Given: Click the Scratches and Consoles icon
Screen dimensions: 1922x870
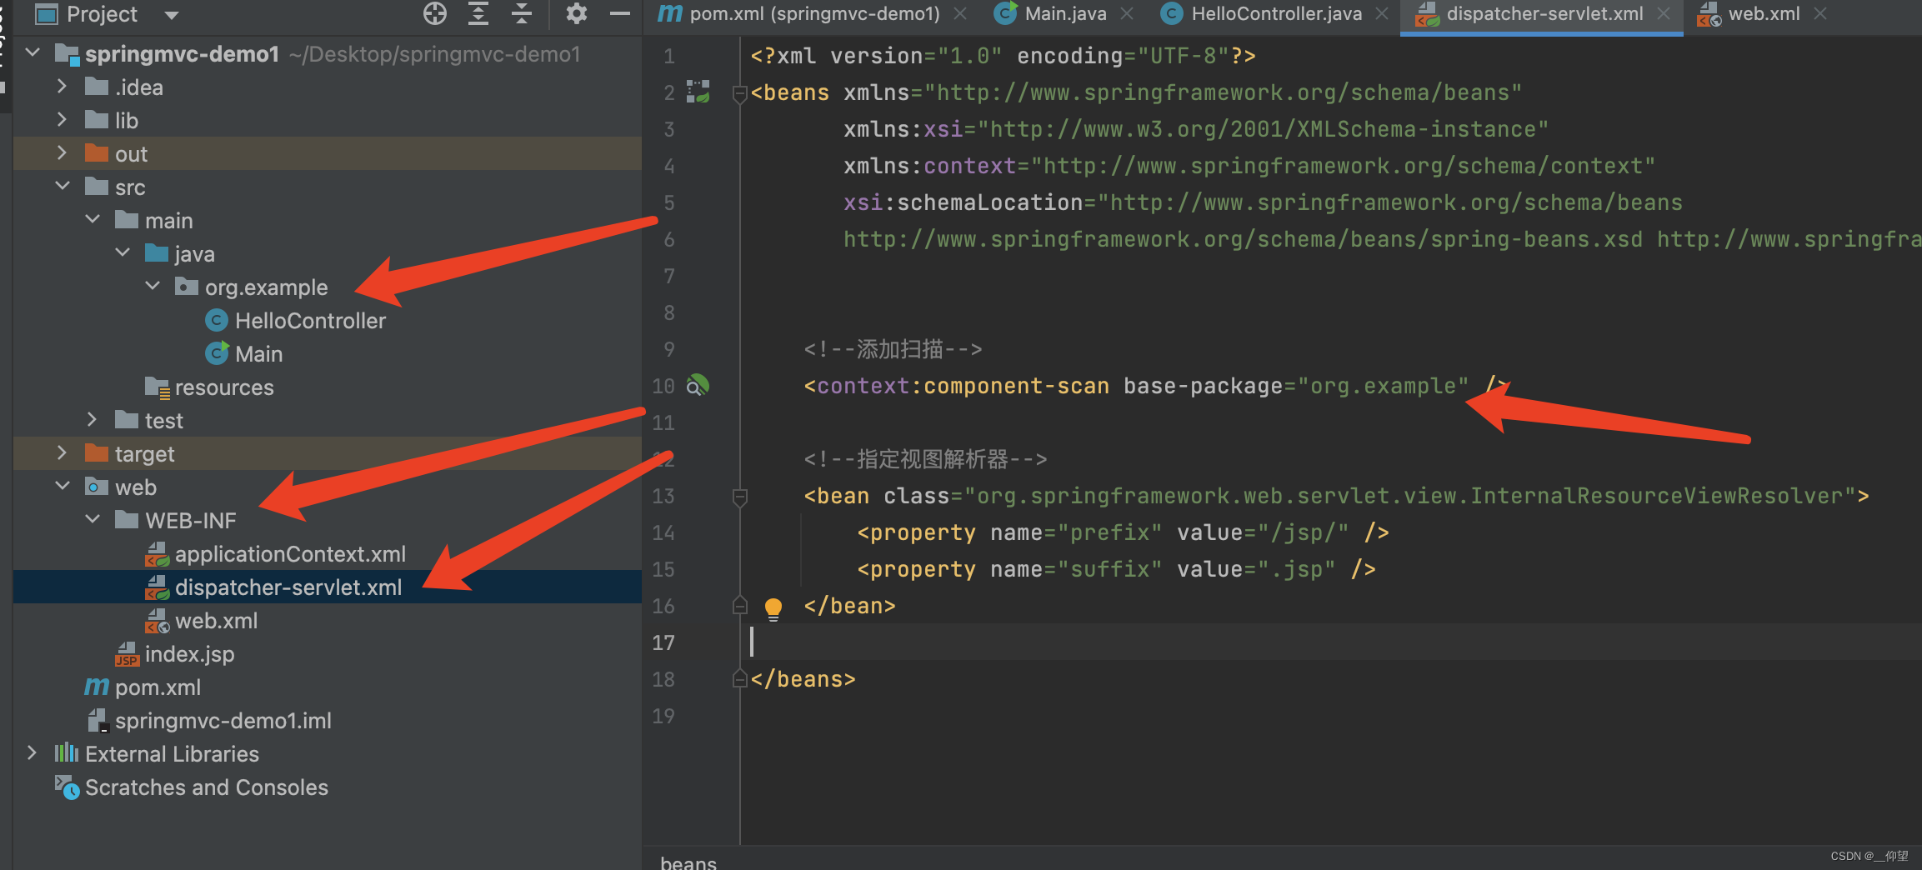Looking at the screenshot, I should click(67, 787).
